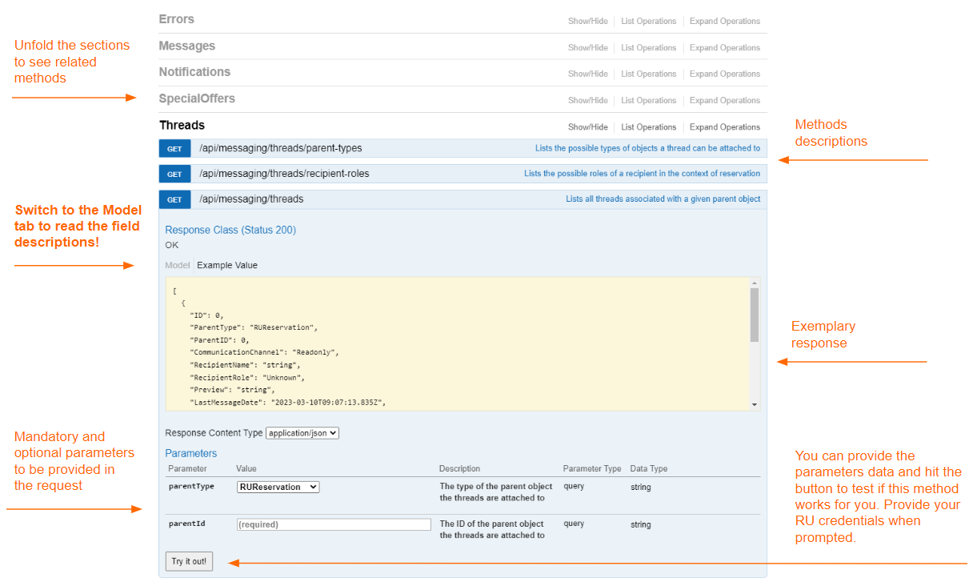Click GET badge for /api/messaging/threads
The width and height of the screenshot is (977, 582).
[x=174, y=199]
